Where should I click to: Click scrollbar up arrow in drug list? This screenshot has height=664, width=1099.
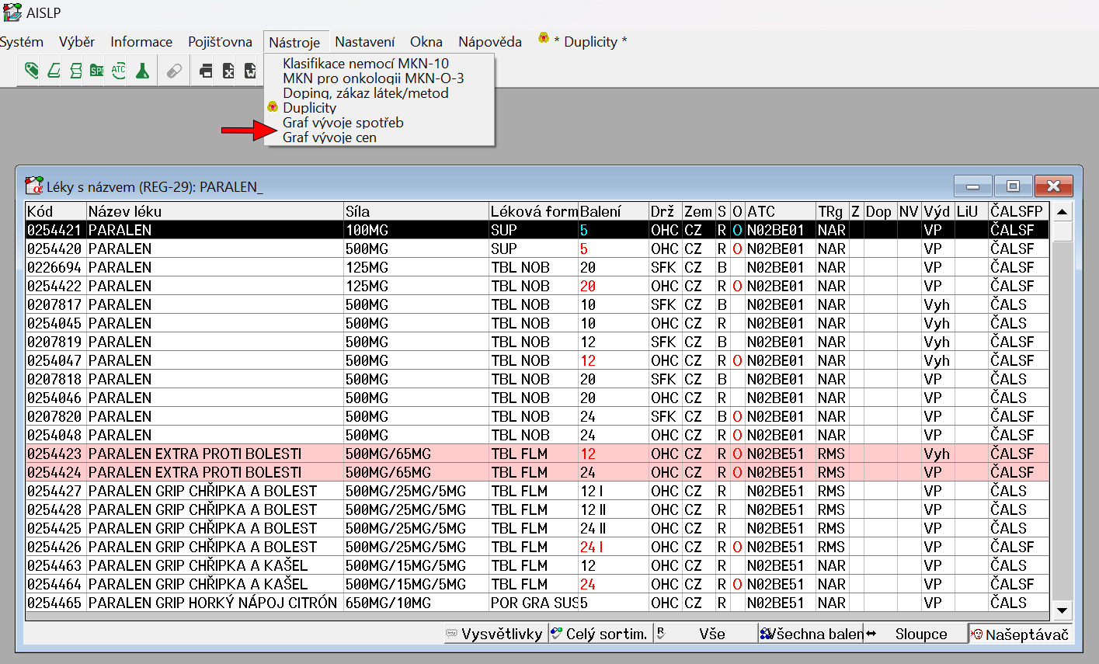(1062, 211)
